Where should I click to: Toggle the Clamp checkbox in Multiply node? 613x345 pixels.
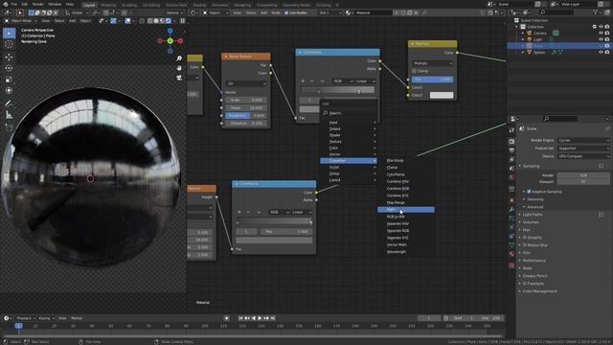click(x=414, y=71)
